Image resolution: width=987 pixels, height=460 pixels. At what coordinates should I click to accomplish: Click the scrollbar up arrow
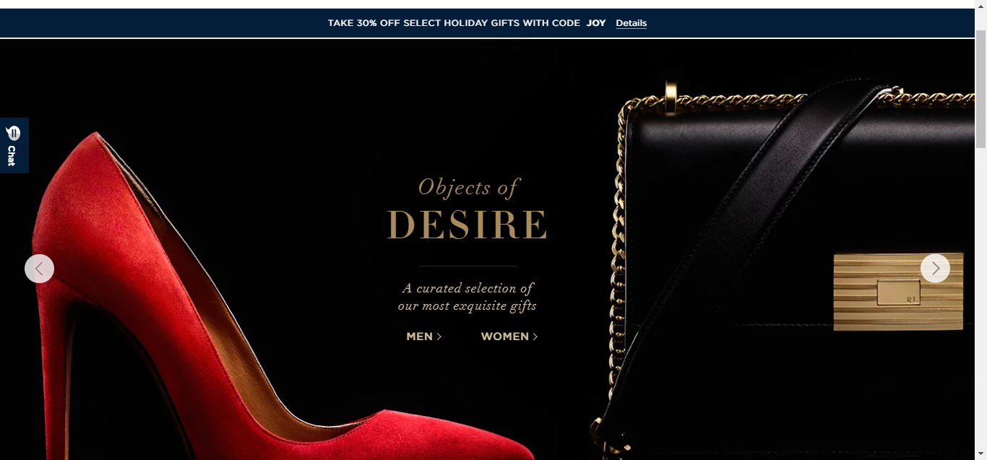980,4
